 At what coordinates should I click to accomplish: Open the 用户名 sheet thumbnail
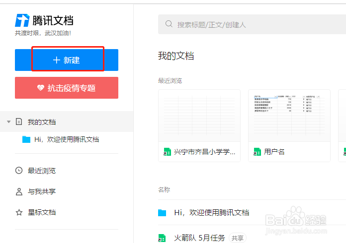289,116
